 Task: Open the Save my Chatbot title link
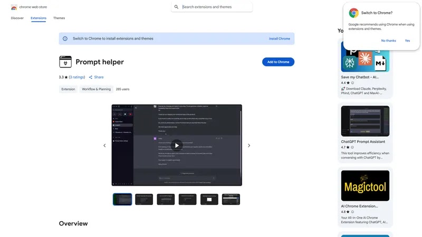(x=360, y=77)
